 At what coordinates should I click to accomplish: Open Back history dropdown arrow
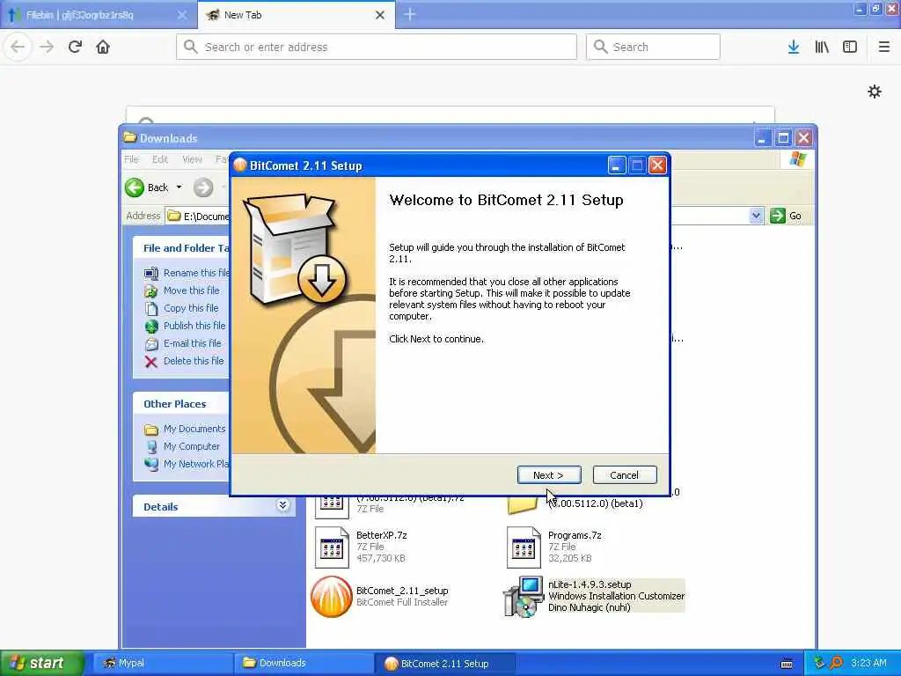pyautogui.click(x=179, y=187)
